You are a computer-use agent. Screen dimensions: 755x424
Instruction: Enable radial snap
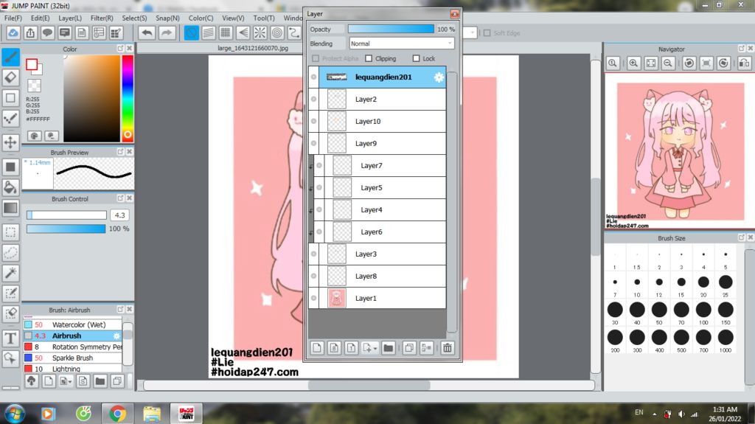click(260, 32)
